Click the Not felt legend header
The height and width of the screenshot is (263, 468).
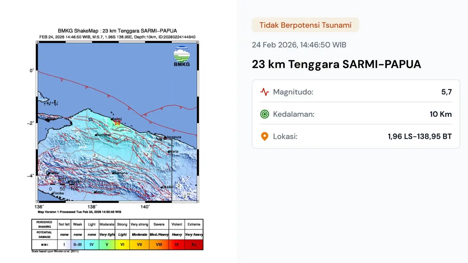[64, 224]
